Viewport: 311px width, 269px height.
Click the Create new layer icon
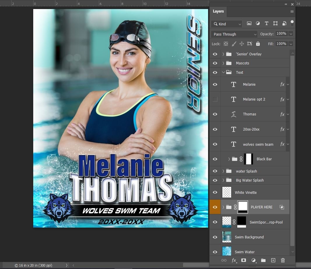273,260
